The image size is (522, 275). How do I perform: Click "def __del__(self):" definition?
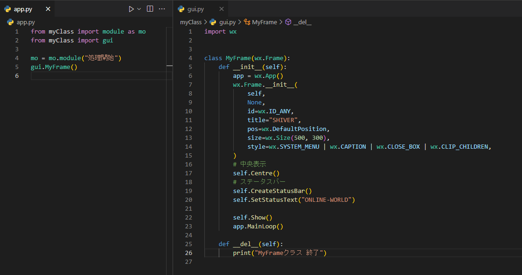pyautogui.click(x=251, y=244)
